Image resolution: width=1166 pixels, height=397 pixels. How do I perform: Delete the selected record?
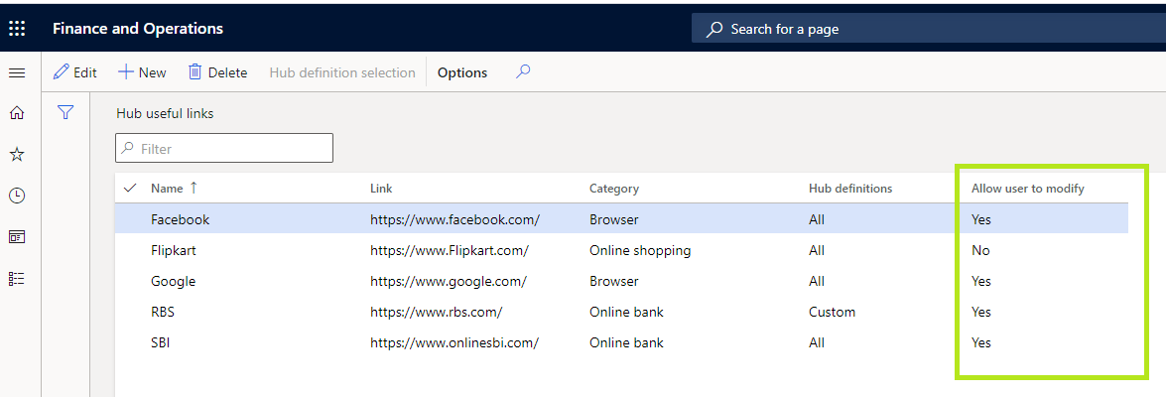217,72
